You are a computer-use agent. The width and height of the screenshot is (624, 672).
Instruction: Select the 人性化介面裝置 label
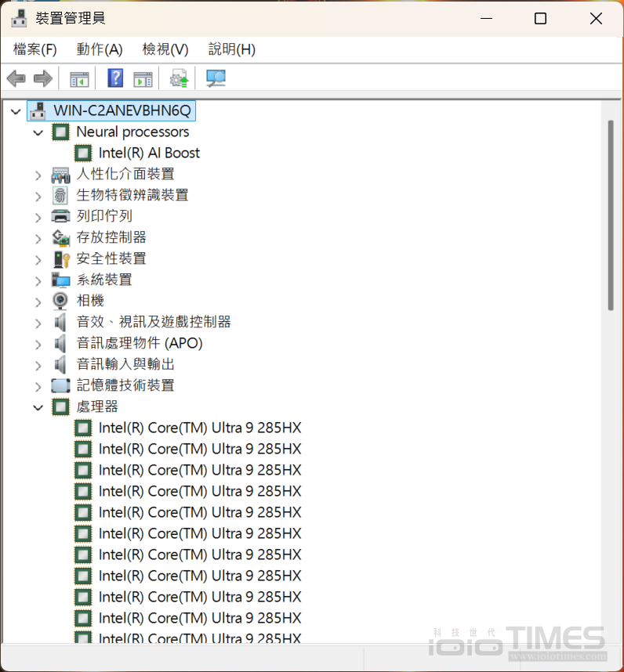tap(125, 174)
